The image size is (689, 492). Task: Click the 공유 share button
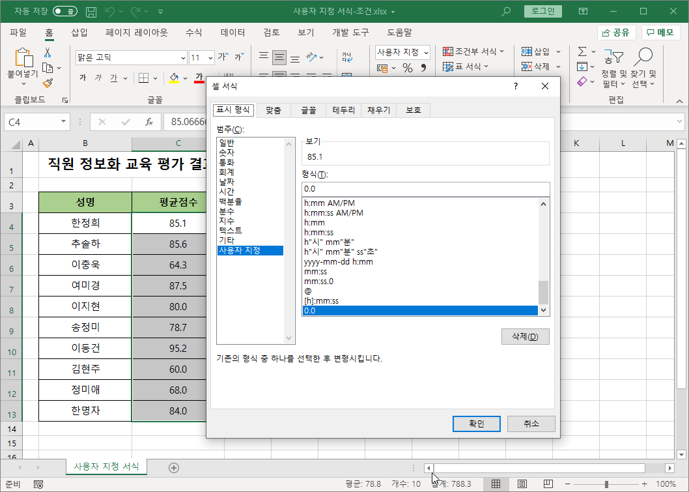point(616,33)
